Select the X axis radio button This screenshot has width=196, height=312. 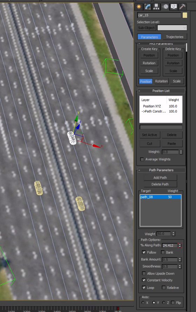pos(143,303)
